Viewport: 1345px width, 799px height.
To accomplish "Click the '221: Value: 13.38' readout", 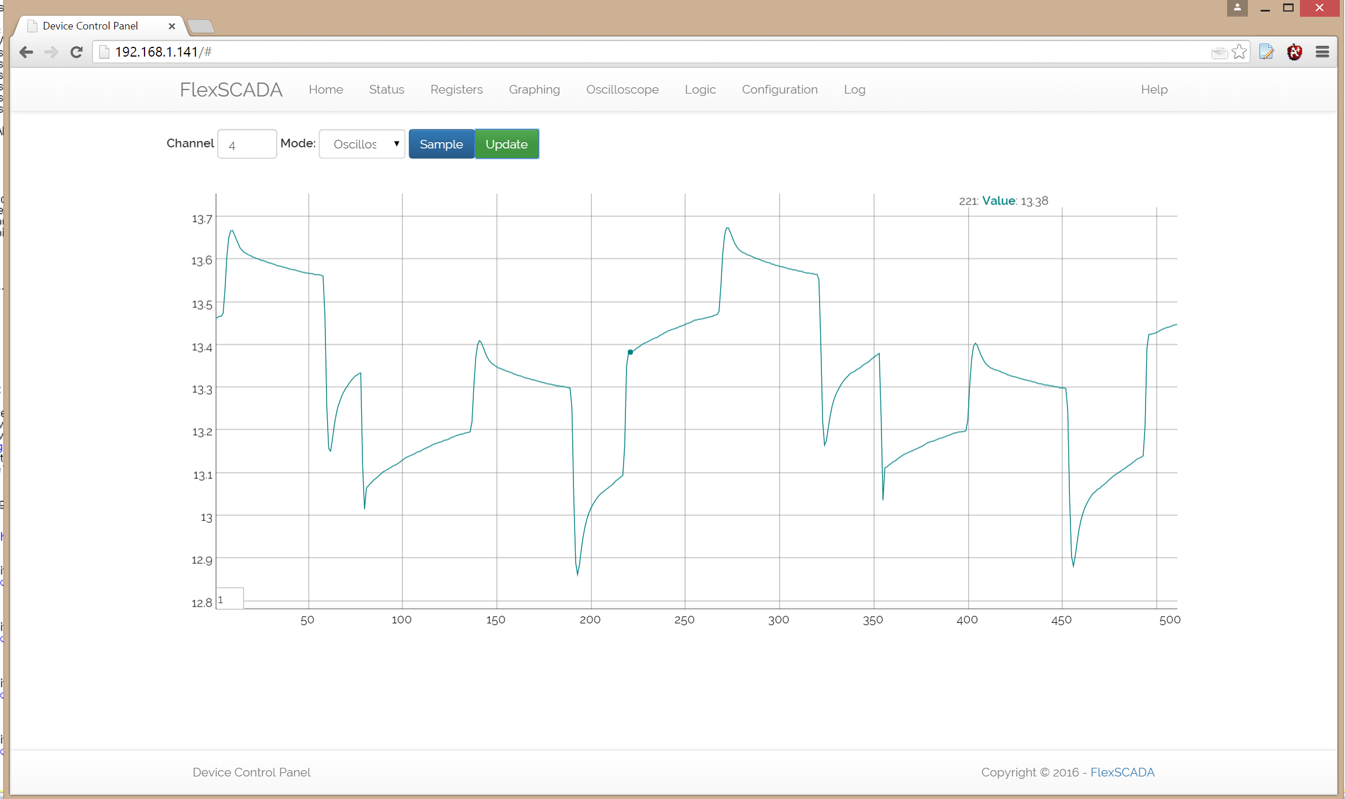I will click(1003, 201).
